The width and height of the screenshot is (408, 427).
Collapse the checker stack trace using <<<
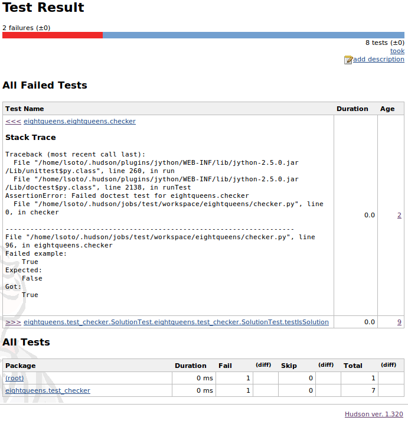13,121
